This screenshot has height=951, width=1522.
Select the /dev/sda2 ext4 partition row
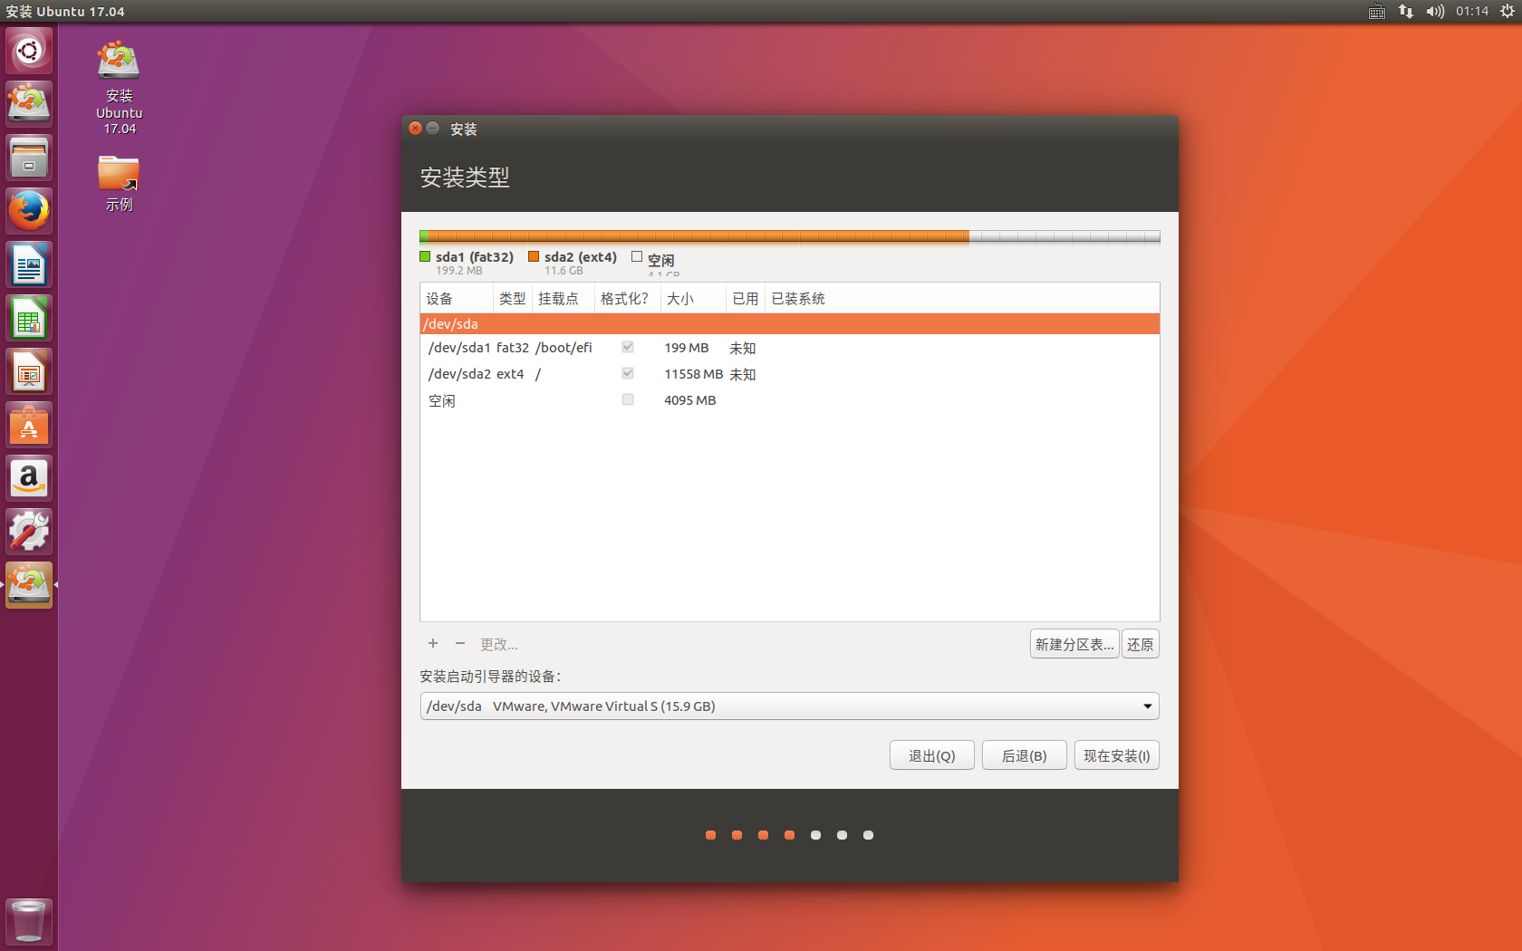click(x=789, y=374)
